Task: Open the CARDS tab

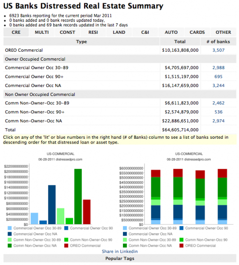Action: 197,32
